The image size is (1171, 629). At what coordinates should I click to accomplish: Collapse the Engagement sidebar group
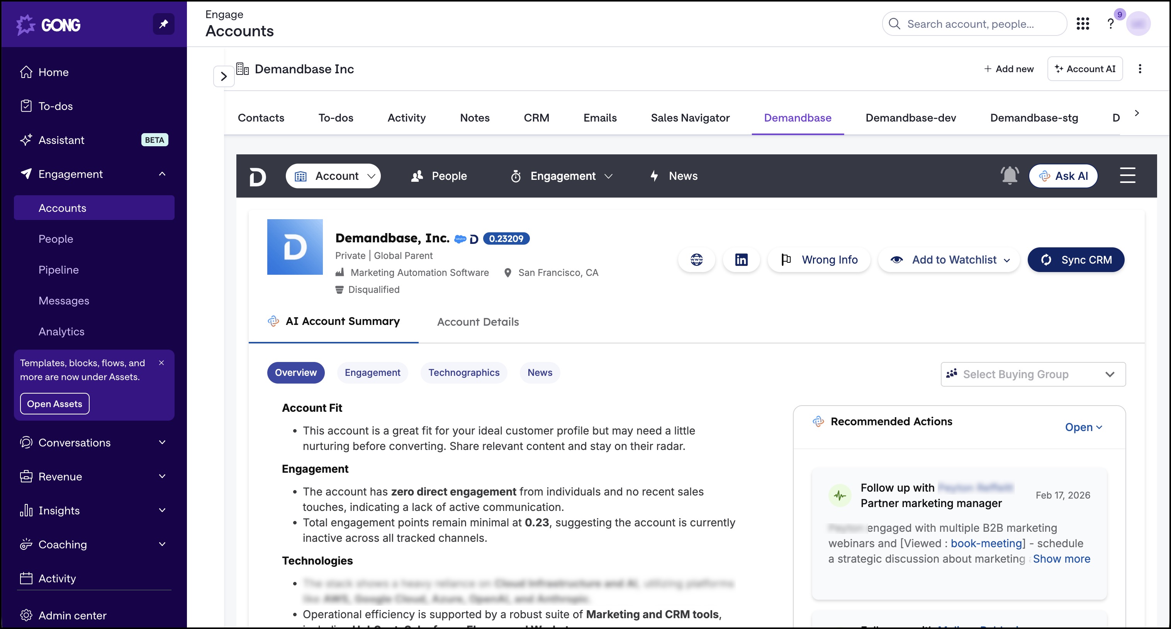coord(162,174)
